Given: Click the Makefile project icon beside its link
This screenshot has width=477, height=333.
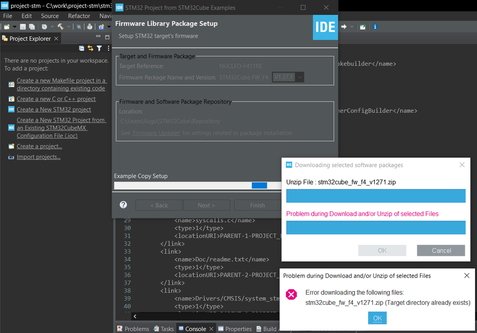Looking at the screenshot, I should pyautogui.click(x=11, y=84).
